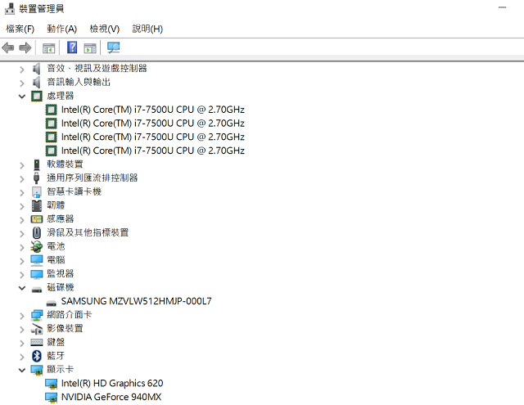
Task: Collapse the 處理器 category
Action: pos(22,97)
